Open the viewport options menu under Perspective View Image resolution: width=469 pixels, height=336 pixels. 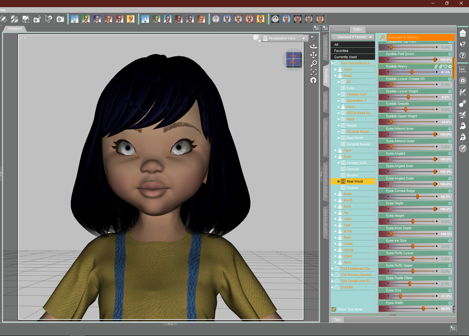313,38
